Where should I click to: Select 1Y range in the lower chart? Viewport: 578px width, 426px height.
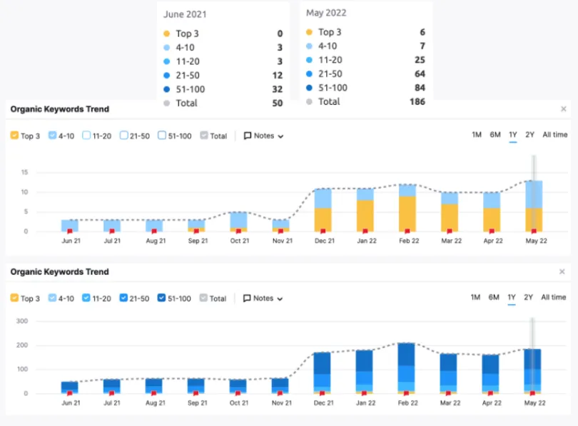[x=511, y=297]
